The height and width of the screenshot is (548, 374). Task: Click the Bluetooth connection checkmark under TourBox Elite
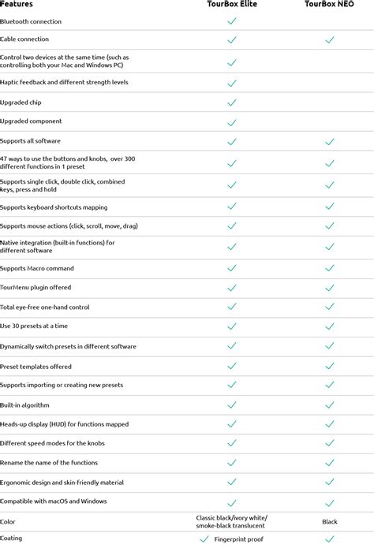(232, 21)
